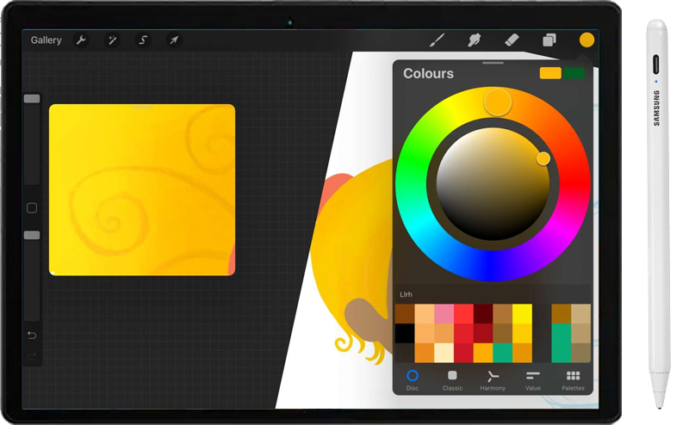Open the Actions wrench menu
695x425 pixels.
tap(81, 40)
